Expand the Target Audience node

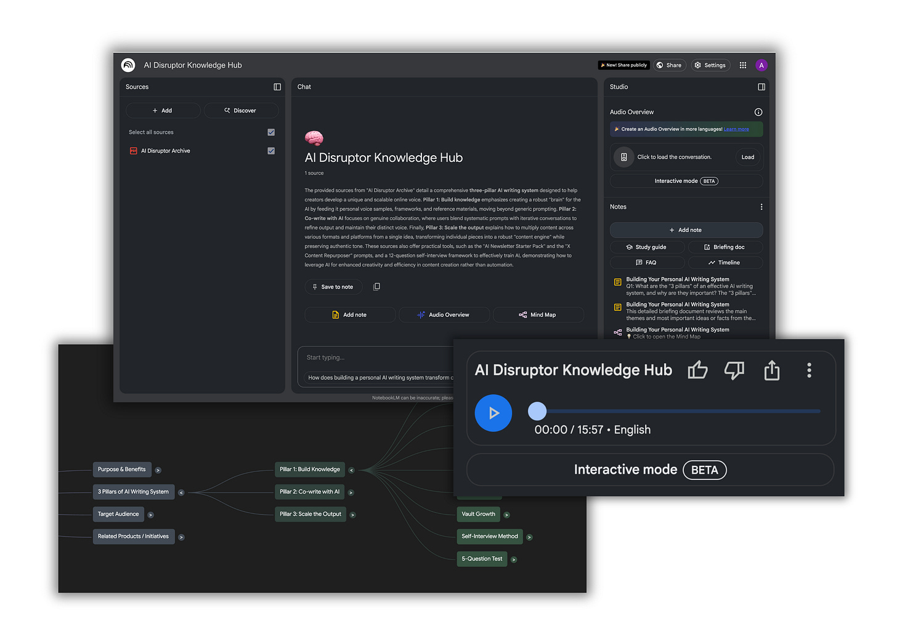[151, 515]
